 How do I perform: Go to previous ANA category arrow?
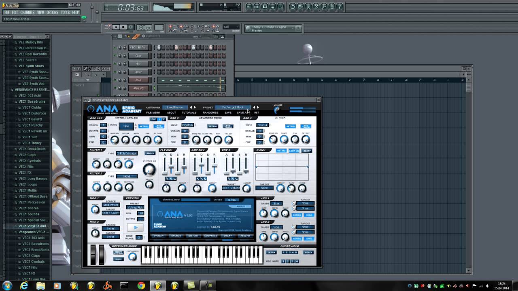191,108
